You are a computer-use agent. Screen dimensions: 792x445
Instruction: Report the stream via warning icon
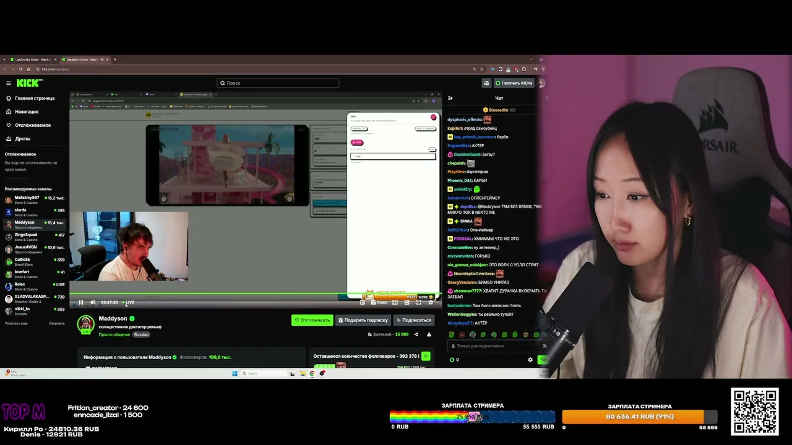429,334
